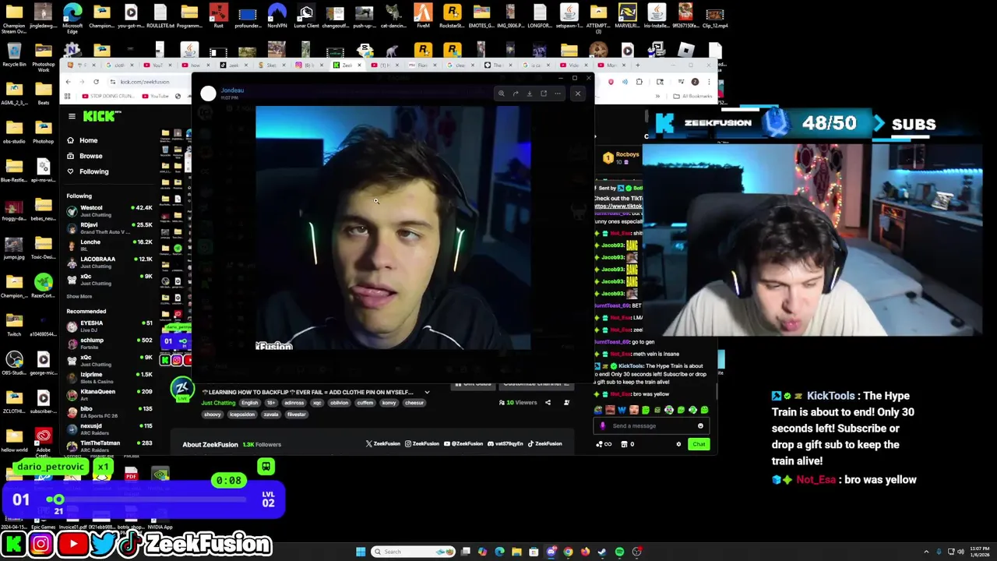Open ZeekFusion Instagram profile link

pos(422,444)
